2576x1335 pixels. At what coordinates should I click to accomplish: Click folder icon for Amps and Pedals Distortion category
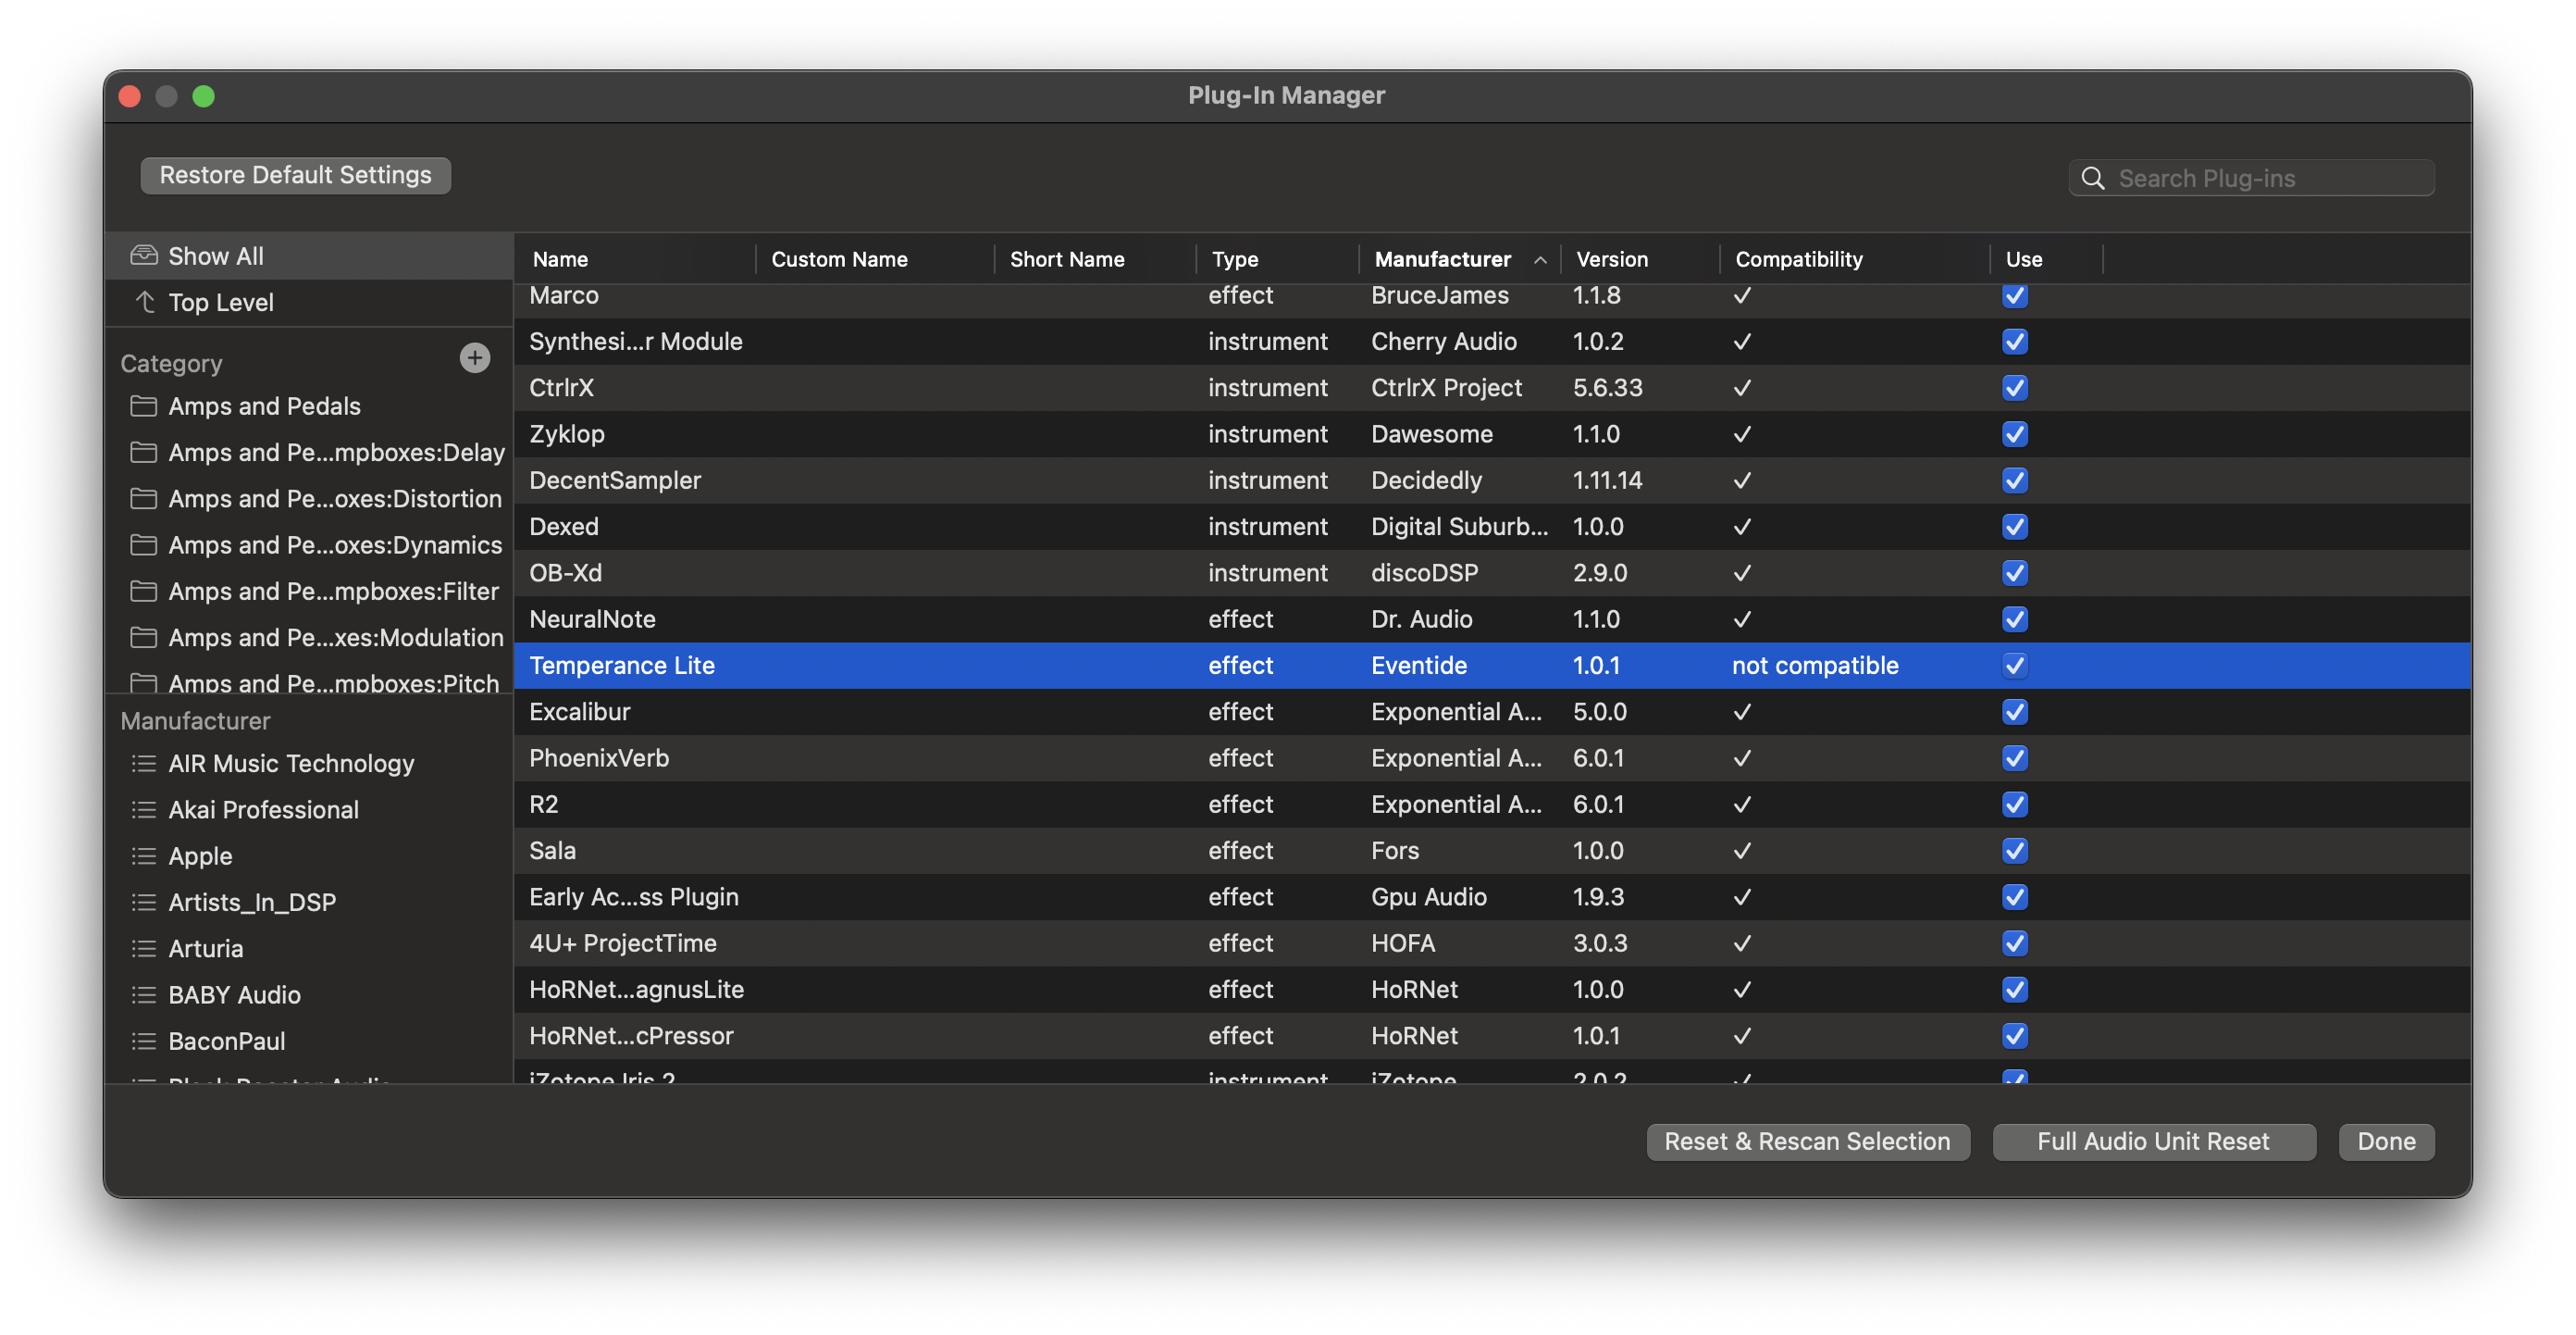pyautogui.click(x=144, y=498)
